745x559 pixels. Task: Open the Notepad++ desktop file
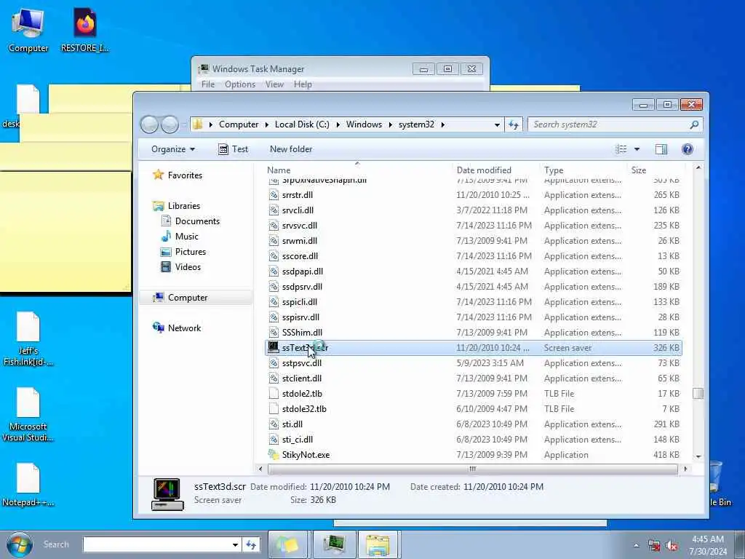click(x=28, y=485)
